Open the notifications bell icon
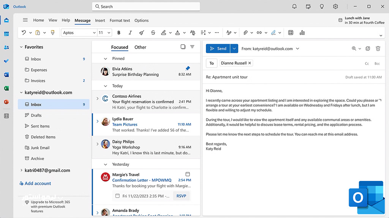Viewport: 389px width, 218px height. [294, 6]
